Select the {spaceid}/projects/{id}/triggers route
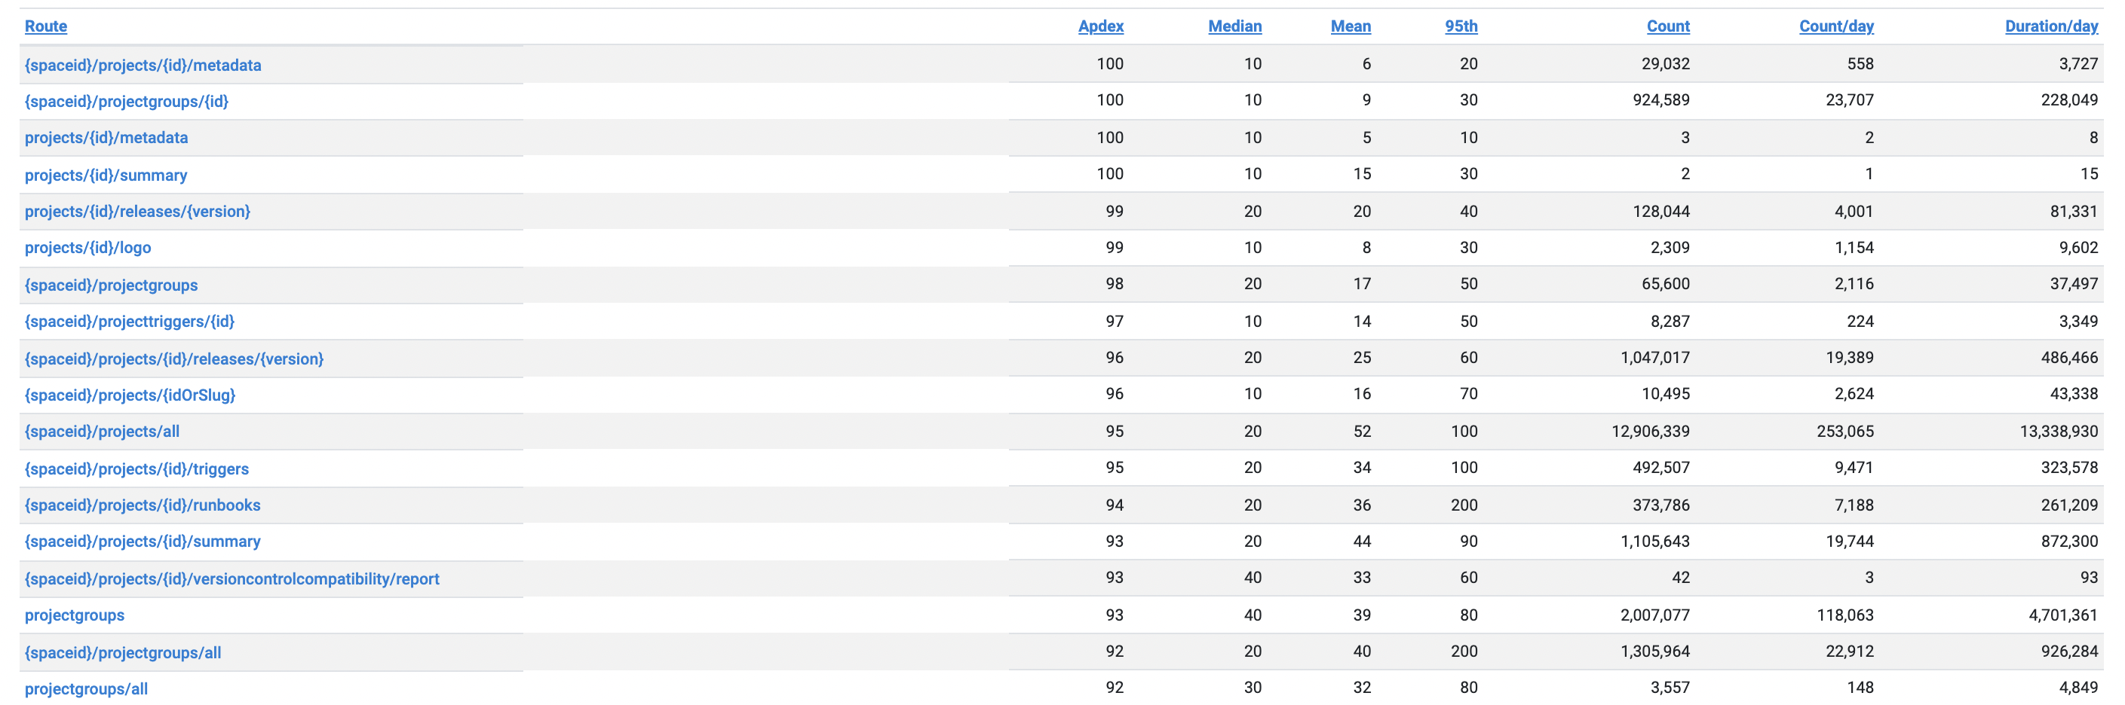This screenshot has width=2125, height=705. 136,469
